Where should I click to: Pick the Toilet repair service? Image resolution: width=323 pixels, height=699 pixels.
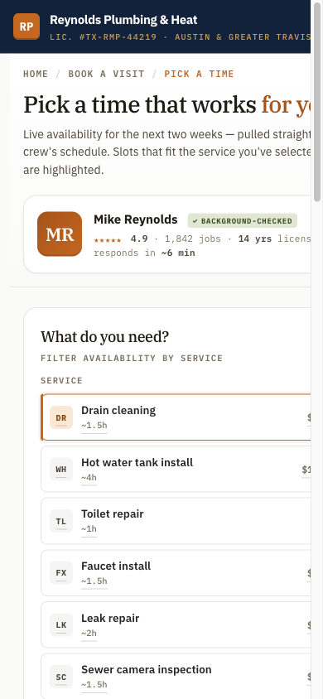(176, 521)
